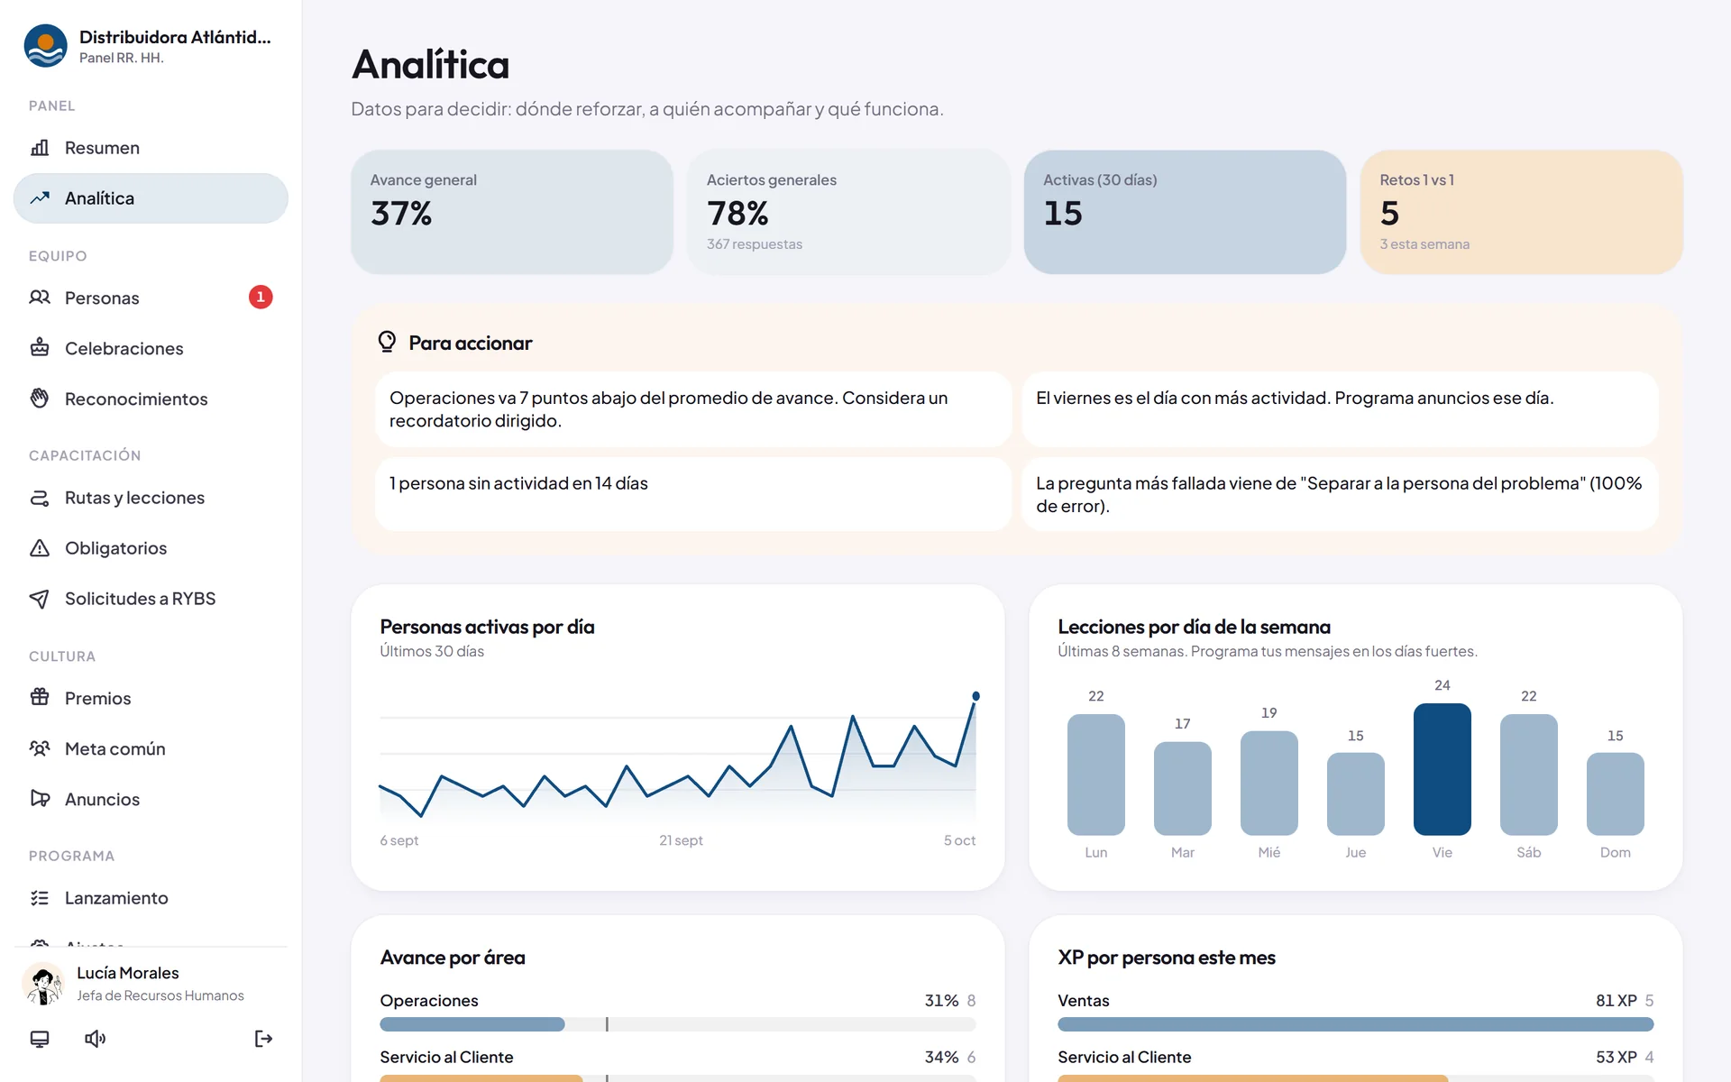This screenshot has width=1731, height=1082.
Task: Click Meta común group icon
Action: pos(40,748)
